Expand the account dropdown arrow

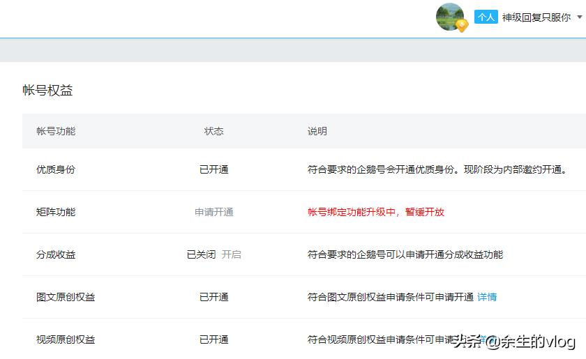(x=580, y=17)
